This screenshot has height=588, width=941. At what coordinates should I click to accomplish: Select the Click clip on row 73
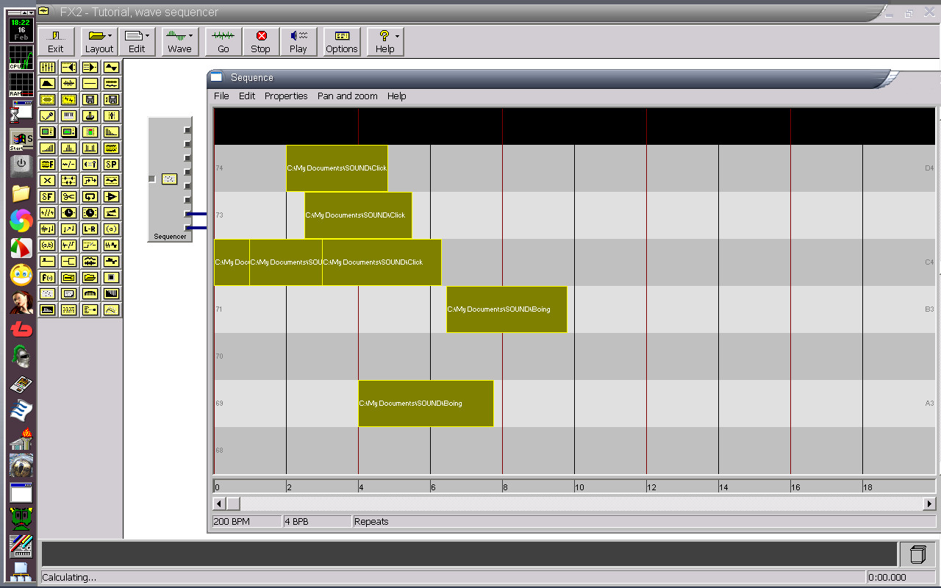point(358,215)
